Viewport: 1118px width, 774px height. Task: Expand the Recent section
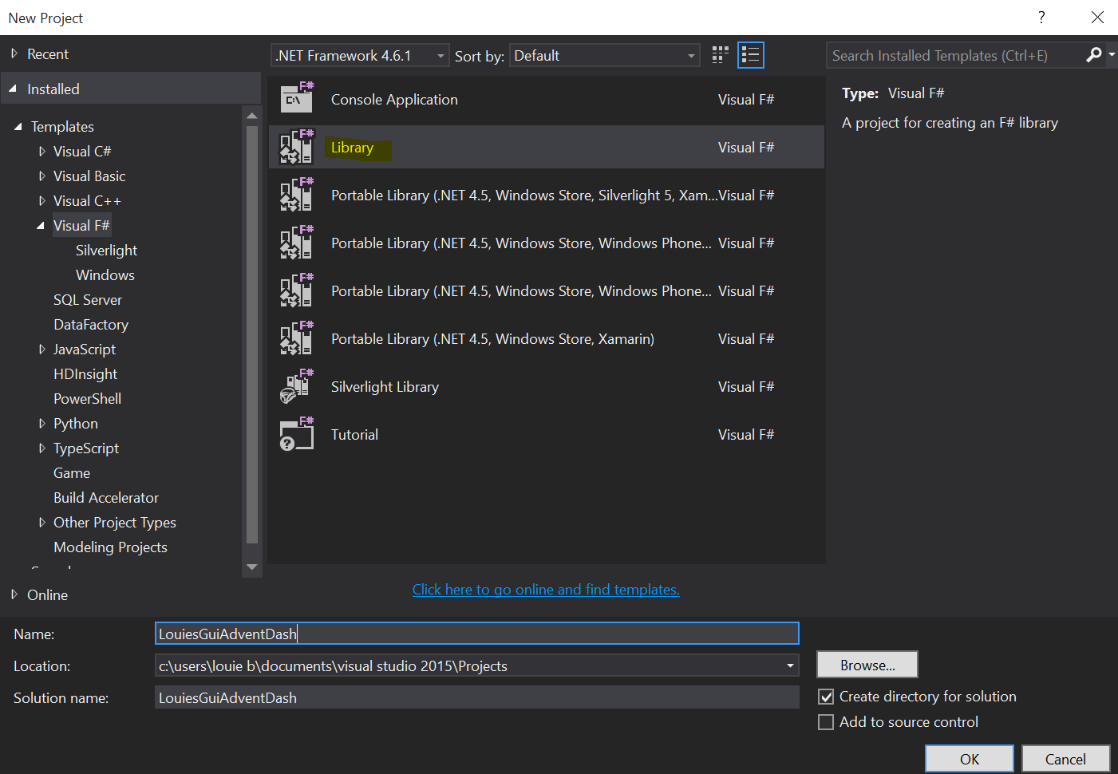(14, 54)
